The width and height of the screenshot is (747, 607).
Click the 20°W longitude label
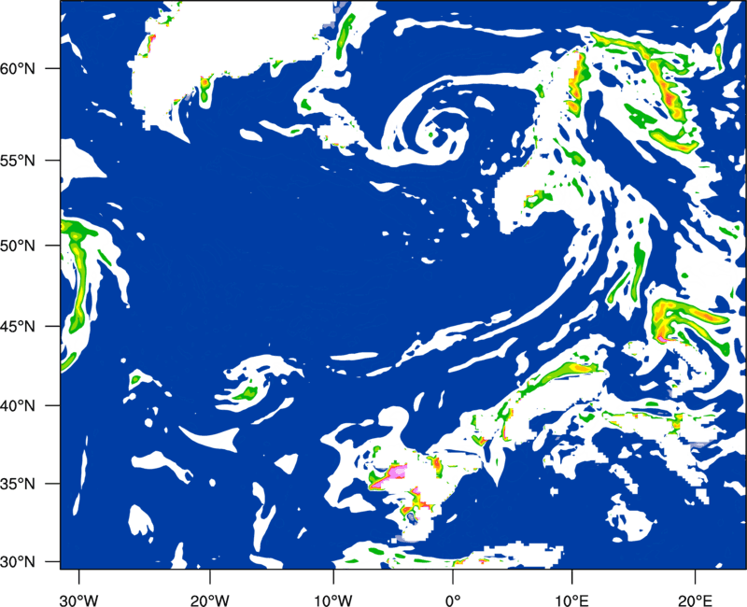pyautogui.click(x=209, y=600)
